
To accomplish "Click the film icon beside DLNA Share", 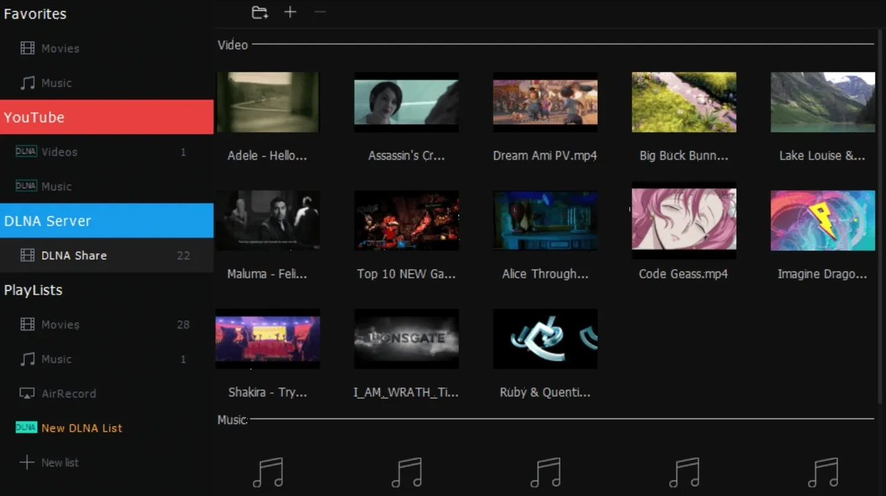I will [27, 256].
